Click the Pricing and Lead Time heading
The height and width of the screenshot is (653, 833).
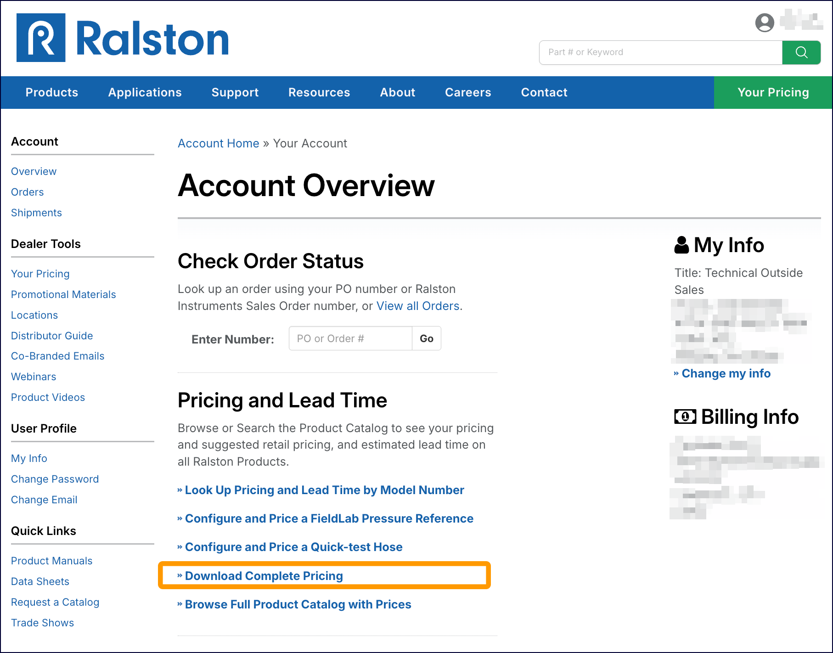point(282,400)
